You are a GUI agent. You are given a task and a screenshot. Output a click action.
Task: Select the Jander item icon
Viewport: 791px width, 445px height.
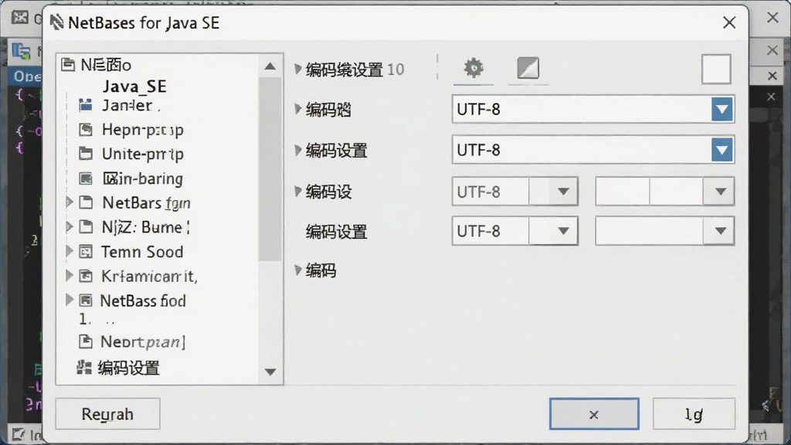coord(86,105)
